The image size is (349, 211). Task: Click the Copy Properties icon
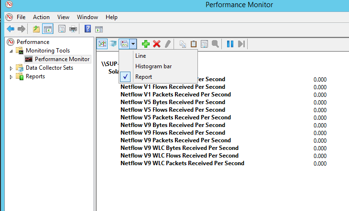click(x=183, y=44)
